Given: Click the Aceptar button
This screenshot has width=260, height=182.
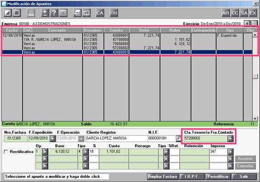Looking at the screenshot, I should [x=245, y=159].
